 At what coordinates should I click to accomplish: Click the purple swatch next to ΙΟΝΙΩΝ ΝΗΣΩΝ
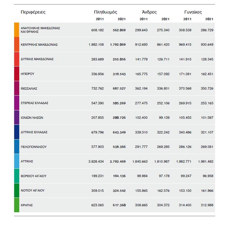click(17, 118)
